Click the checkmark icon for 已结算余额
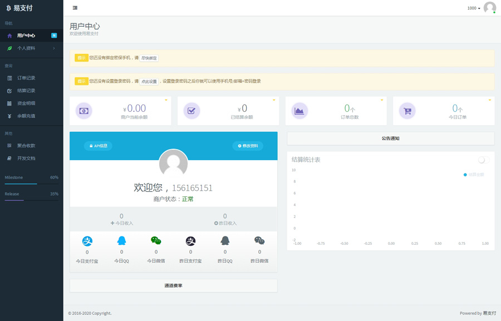The width and height of the screenshot is (501, 321). pos(191,111)
